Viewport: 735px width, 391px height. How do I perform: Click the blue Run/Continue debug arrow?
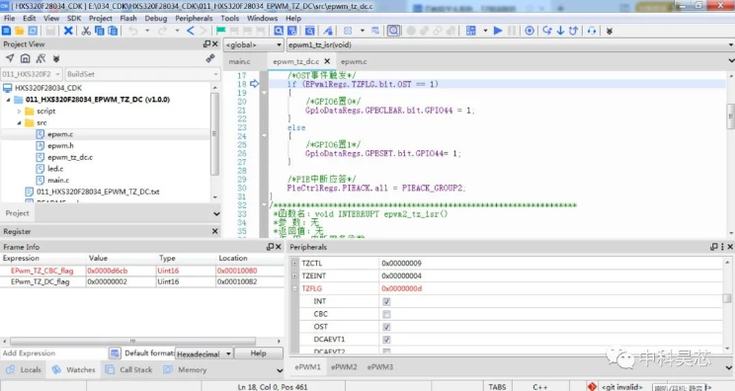[x=498, y=31]
